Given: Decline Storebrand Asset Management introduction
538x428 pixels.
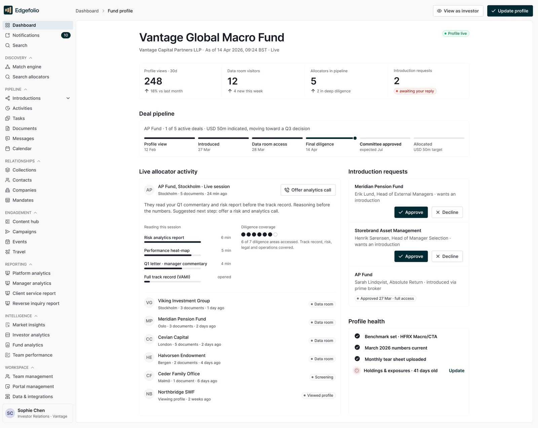Looking at the screenshot, I should tap(447, 256).
